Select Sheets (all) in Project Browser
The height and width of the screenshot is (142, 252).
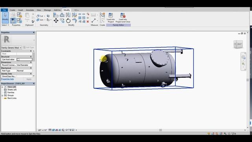click(12, 90)
